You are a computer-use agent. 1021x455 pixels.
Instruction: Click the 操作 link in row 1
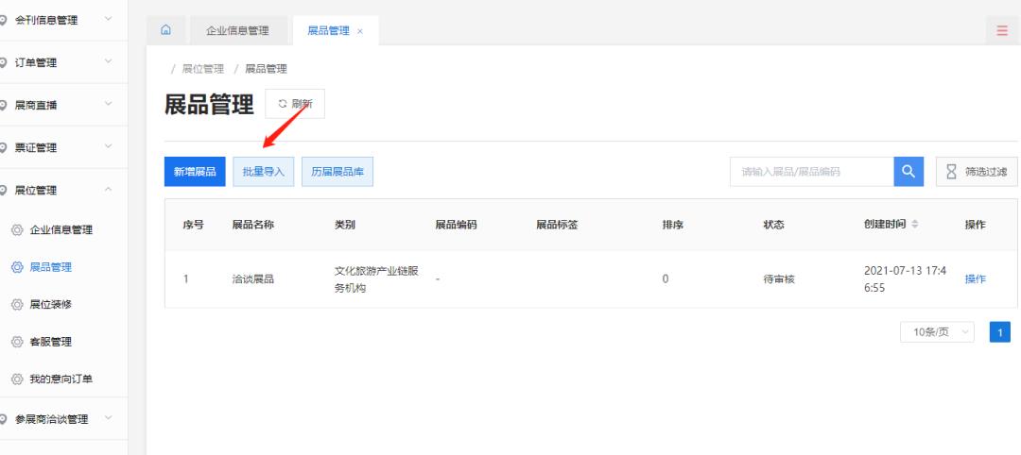pyautogui.click(x=975, y=278)
